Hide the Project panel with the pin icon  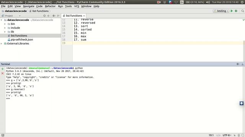(x=59, y=16)
